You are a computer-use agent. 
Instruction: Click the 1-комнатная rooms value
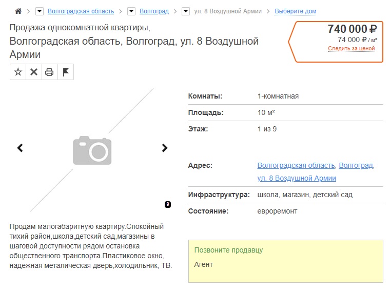tap(278, 96)
